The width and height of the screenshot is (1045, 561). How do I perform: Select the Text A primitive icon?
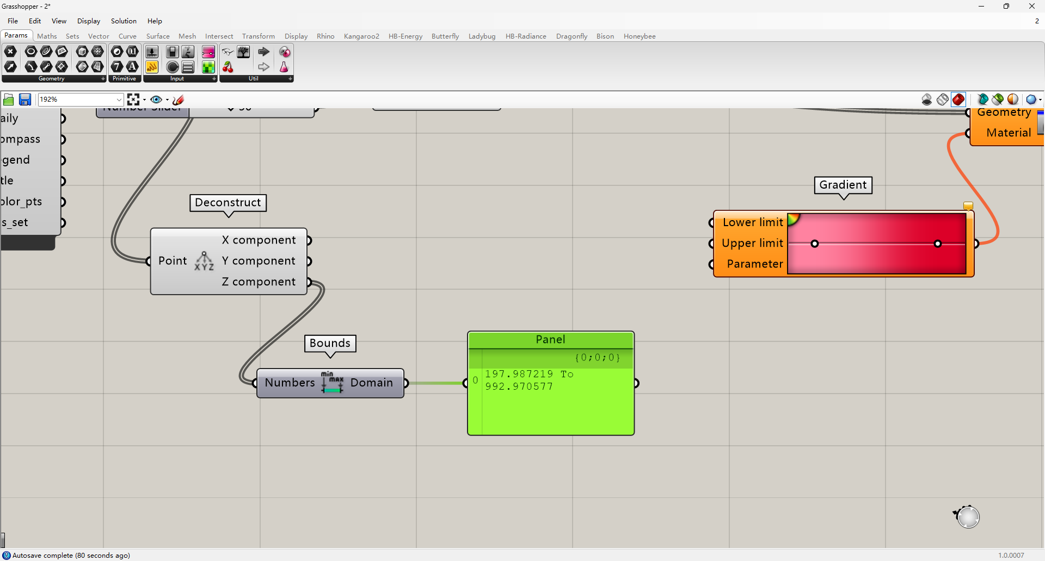tap(132, 66)
